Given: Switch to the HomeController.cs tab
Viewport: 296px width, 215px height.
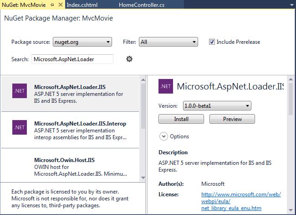Looking at the screenshot, I should click(142, 5).
